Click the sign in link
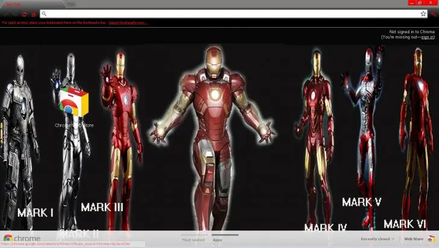Screen dimensions: 439x248 (428, 37)
